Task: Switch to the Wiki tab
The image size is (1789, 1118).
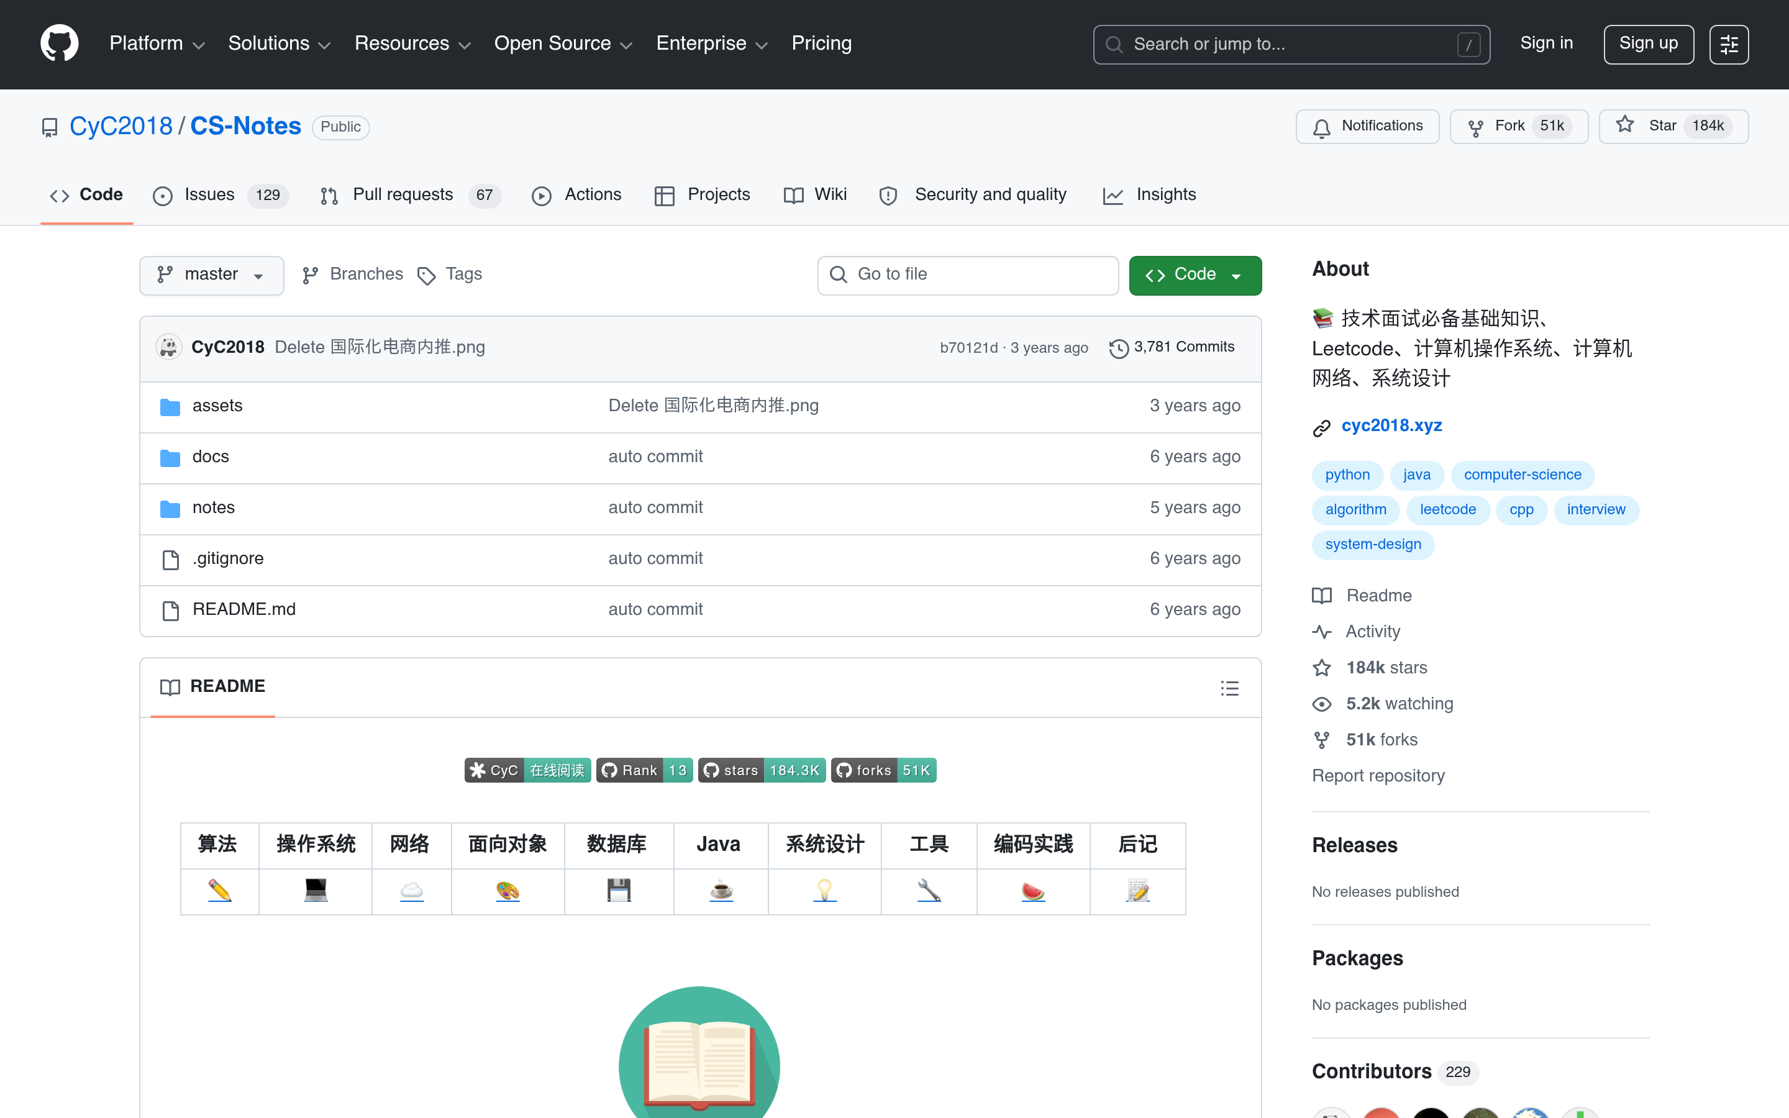Action: pos(814,195)
